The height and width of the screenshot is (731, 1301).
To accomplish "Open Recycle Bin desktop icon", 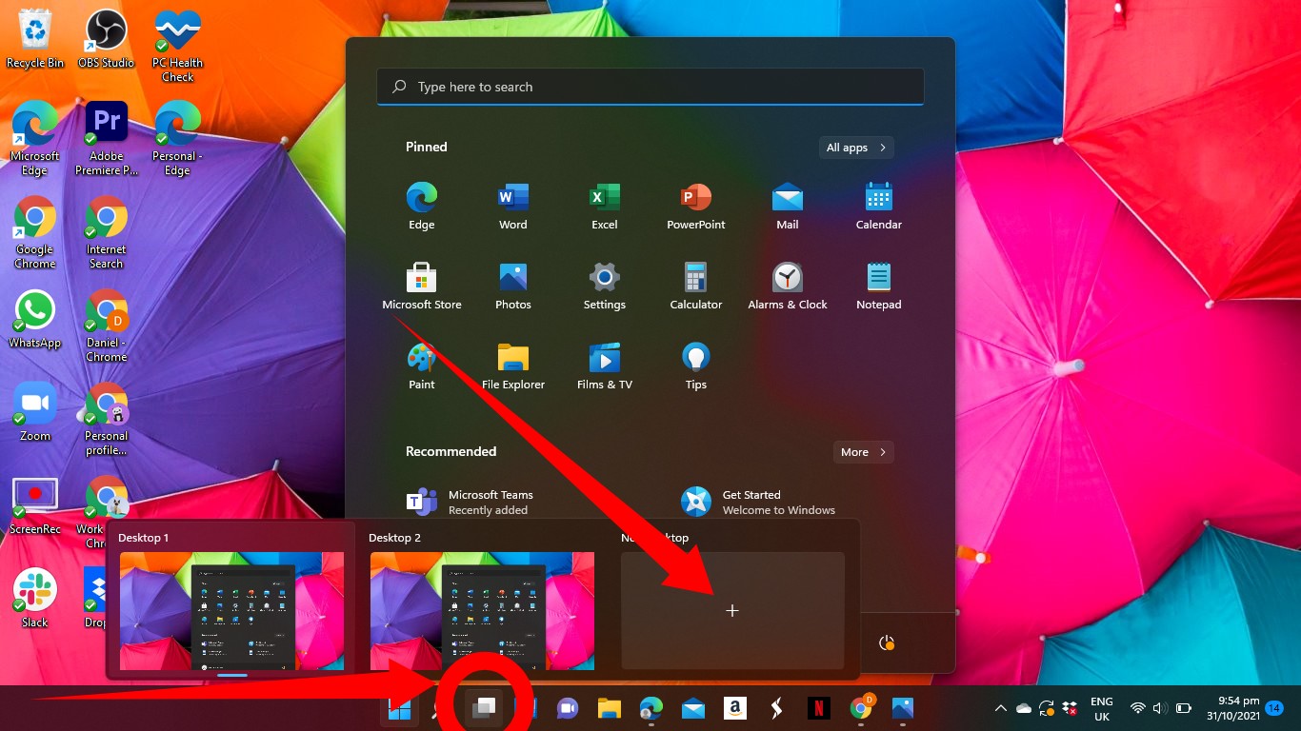I will click(35, 38).
